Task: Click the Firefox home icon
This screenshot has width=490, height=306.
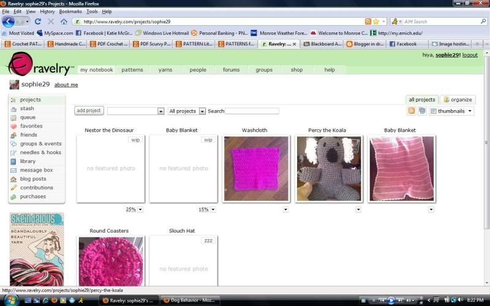Action: coord(64,21)
